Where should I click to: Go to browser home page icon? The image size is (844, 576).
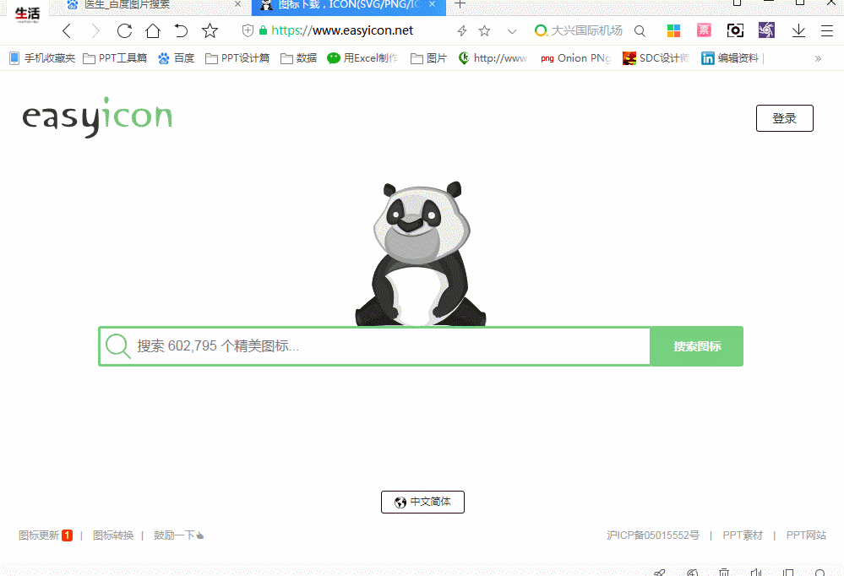click(x=153, y=31)
